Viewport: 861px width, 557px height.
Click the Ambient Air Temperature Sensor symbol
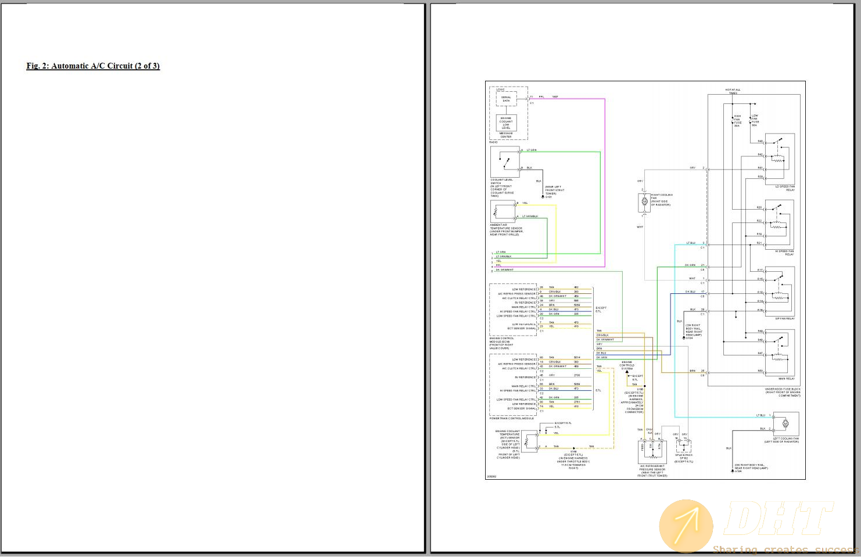[x=503, y=212]
